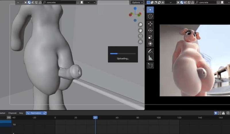Toggle the dashed-square filter icon in graph header
The image size is (230, 134).
pyautogui.click(x=219, y=113)
